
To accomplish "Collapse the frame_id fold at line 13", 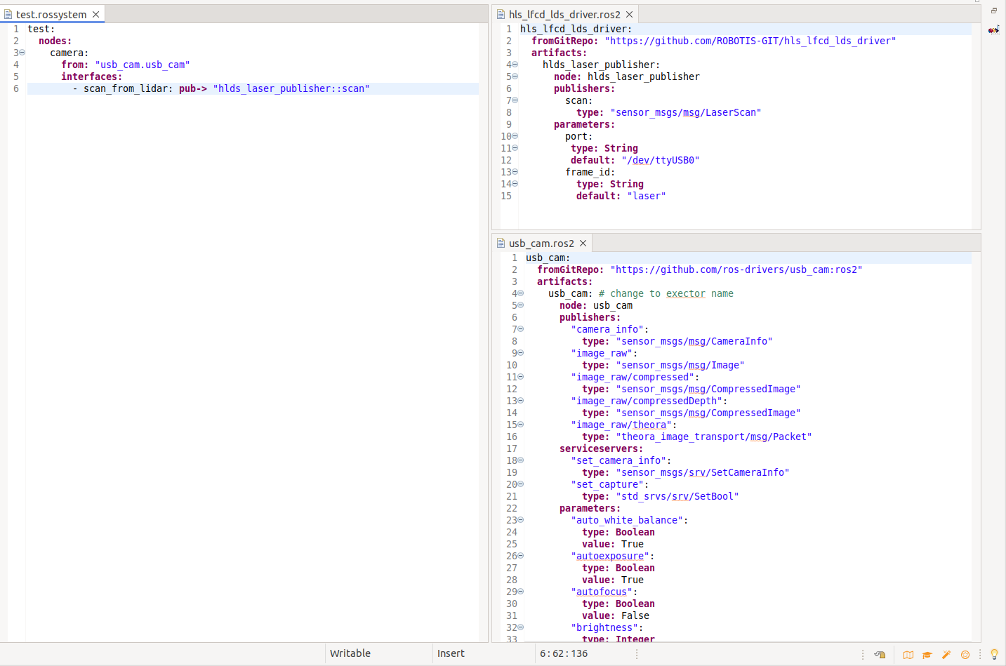I will [x=515, y=172].
